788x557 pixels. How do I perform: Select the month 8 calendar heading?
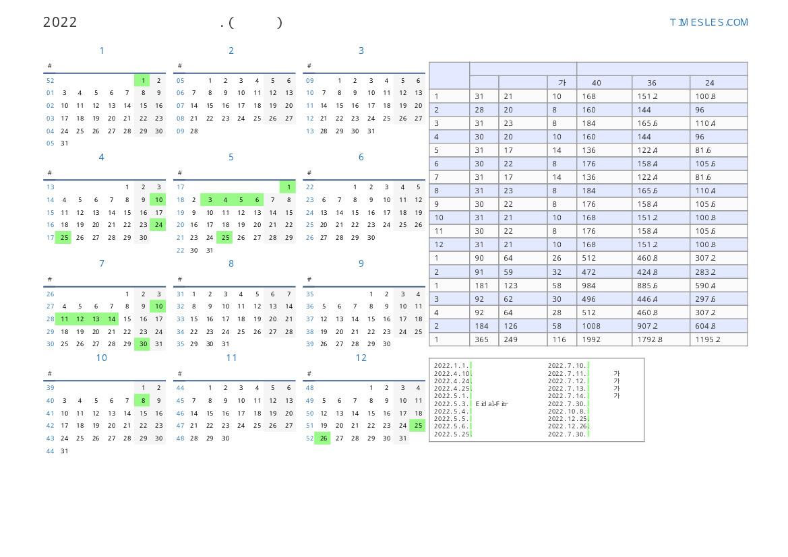pos(231,264)
